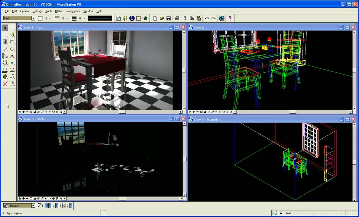Select the Place Circle tool
Viewport: 359px width, 217px height.
tap(12, 49)
